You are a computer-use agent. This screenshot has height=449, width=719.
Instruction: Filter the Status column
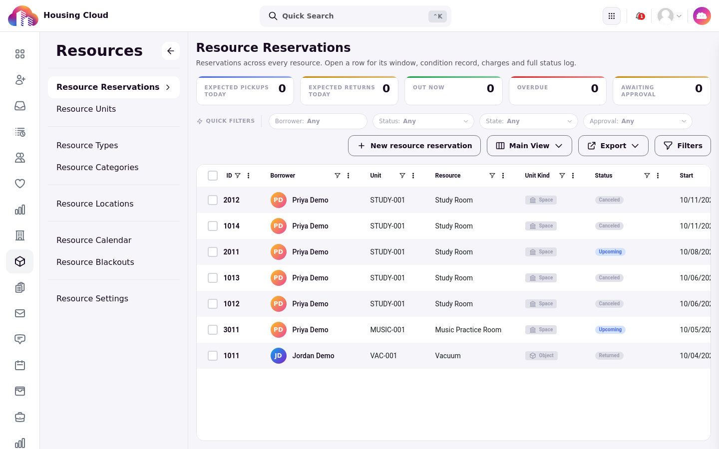pyautogui.click(x=647, y=176)
